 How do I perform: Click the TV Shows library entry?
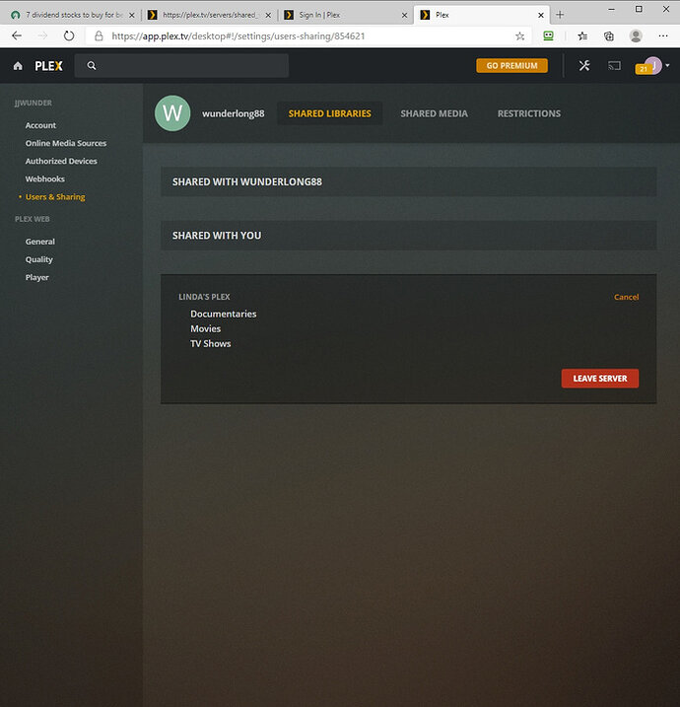[x=211, y=343]
